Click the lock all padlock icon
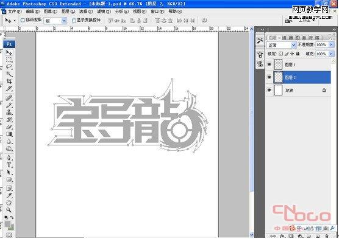Viewport: 339px width, 239px height. point(298,54)
